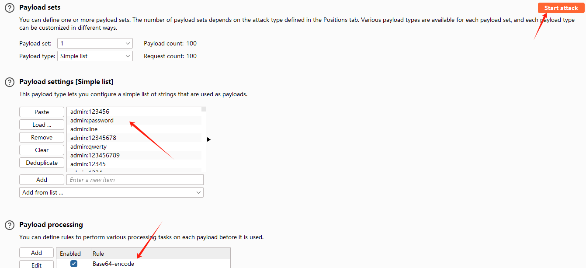
Task: Expand the Payload type Simple list dropdown
Action: [x=95, y=56]
